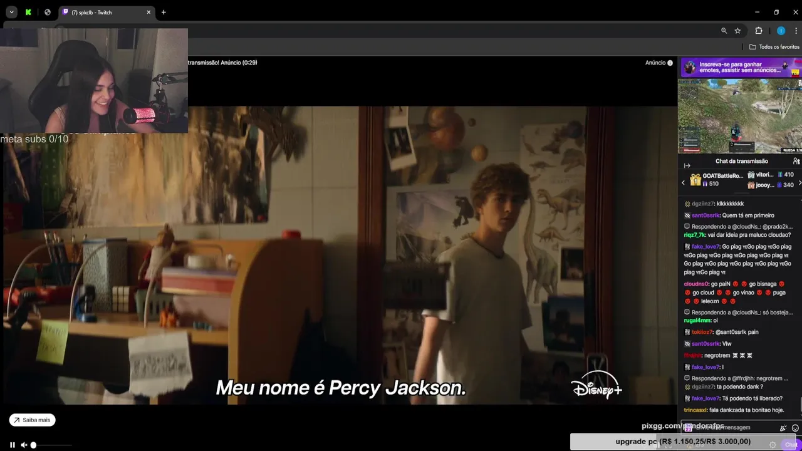802x451 pixels.
Task: Open chat settings gear icon
Action: [x=773, y=445]
